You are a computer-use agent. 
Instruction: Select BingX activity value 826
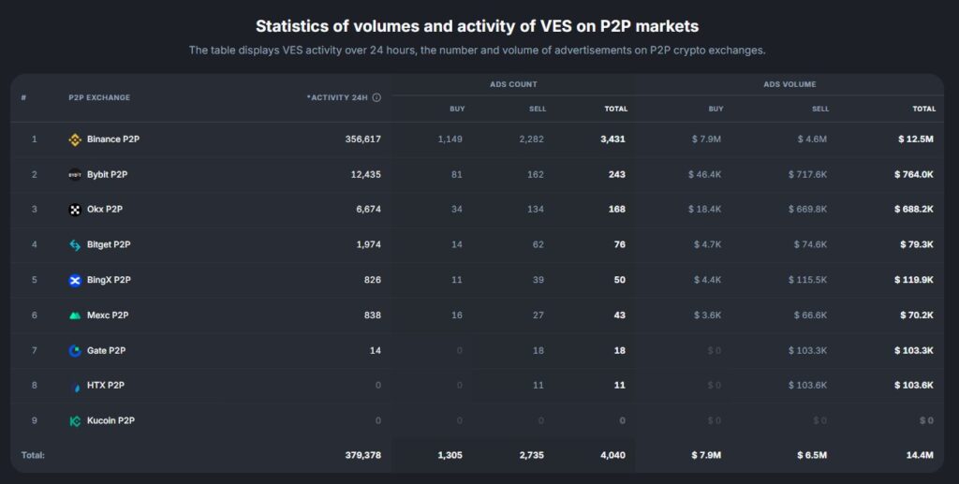click(x=373, y=280)
